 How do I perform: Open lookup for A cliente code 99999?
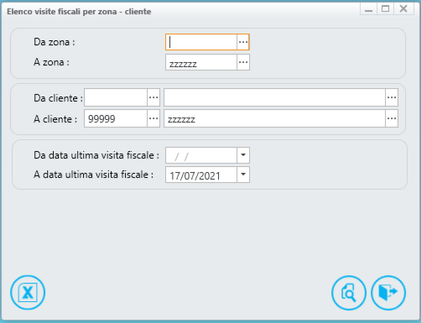(153, 118)
